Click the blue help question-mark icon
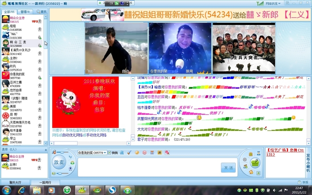Screen dimensions: 312x195 point(122,3)
